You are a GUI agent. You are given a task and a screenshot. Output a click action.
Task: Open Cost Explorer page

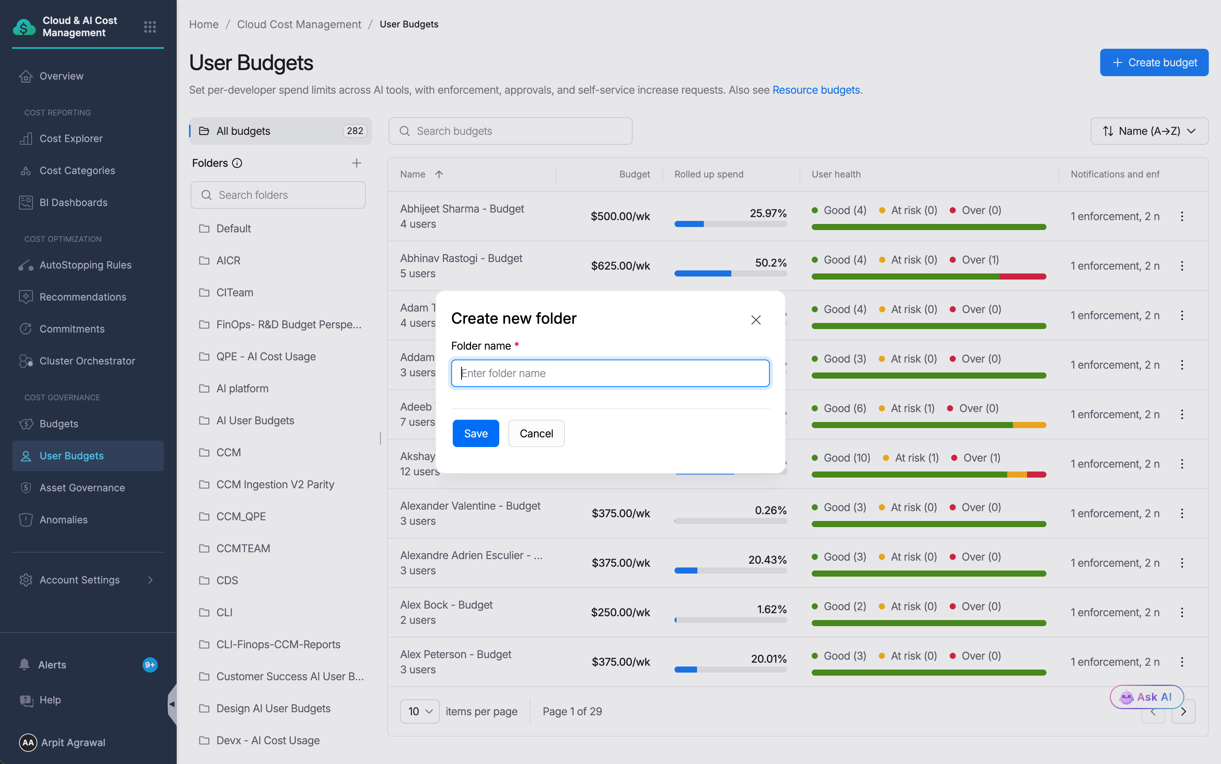tap(71, 139)
